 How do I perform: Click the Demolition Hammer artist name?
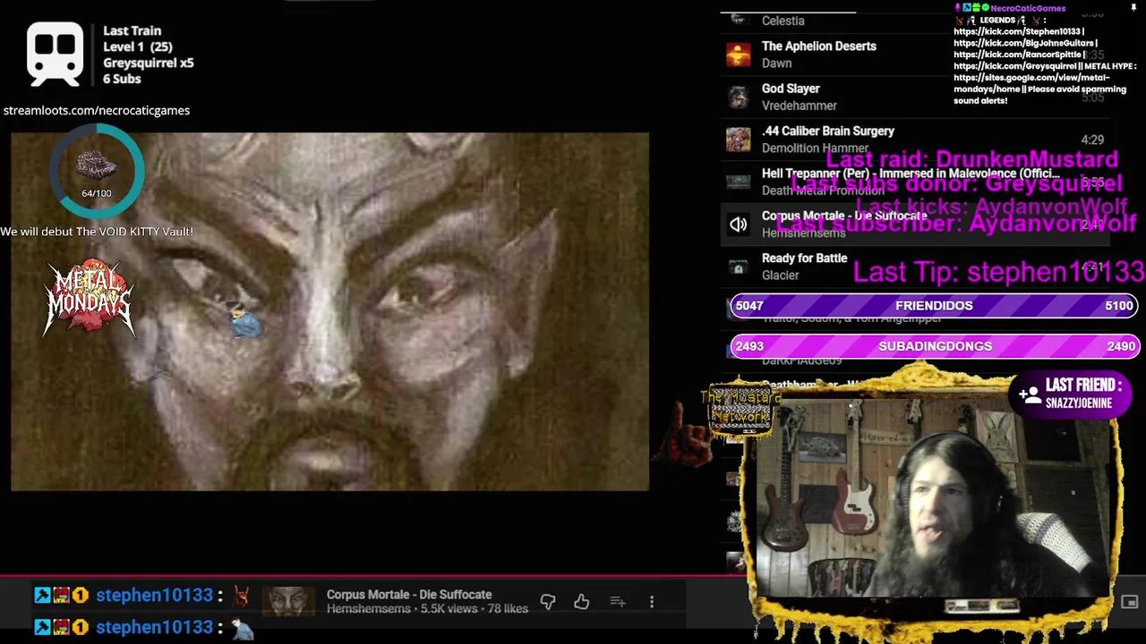[815, 148]
